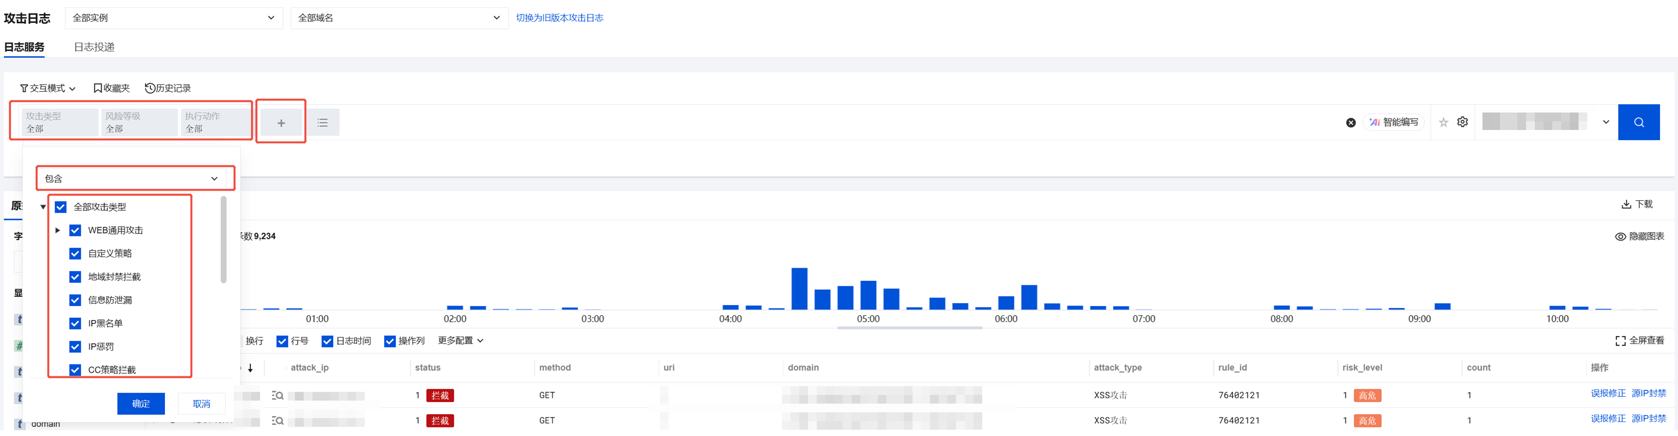1678x436 pixels.
Task: Toggle the 信息防泄漏 checkbox
Action: click(x=75, y=300)
